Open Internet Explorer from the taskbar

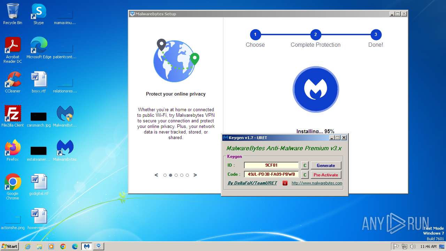tap(28, 246)
